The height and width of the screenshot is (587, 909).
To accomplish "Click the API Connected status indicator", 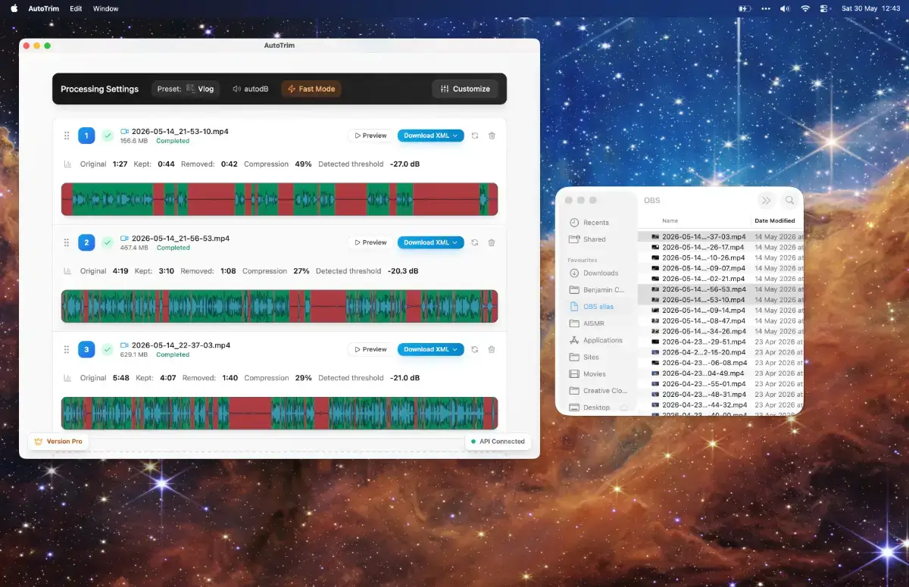I will click(498, 441).
